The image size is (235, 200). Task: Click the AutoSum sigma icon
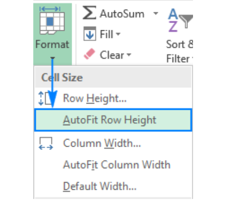(89, 13)
